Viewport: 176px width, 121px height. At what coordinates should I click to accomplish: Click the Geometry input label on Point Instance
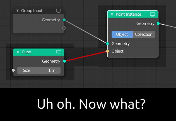120,44
